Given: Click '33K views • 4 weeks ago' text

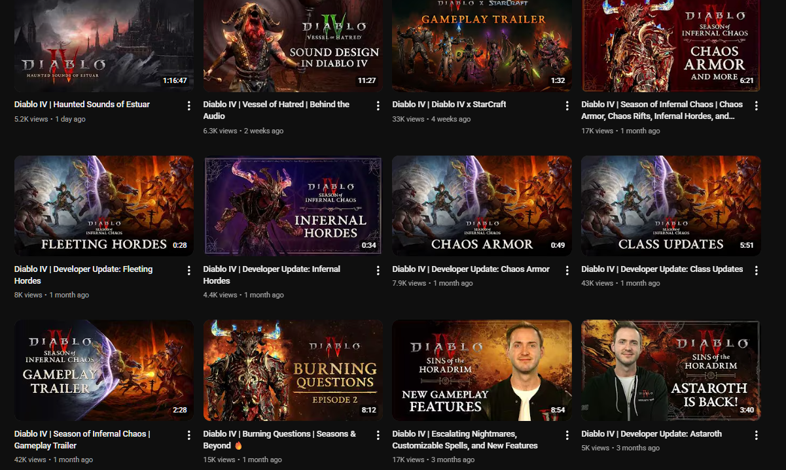Looking at the screenshot, I should [x=431, y=120].
